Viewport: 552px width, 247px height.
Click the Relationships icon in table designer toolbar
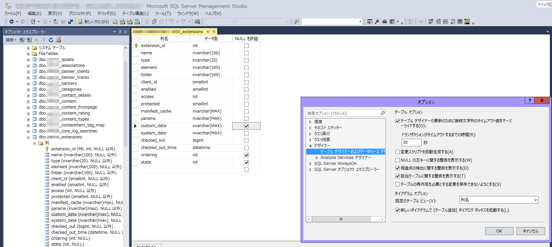(430, 22)
